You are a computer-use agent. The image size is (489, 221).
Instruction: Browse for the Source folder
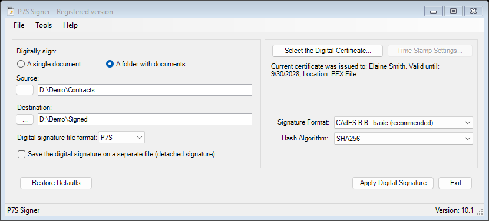[25, 91]
